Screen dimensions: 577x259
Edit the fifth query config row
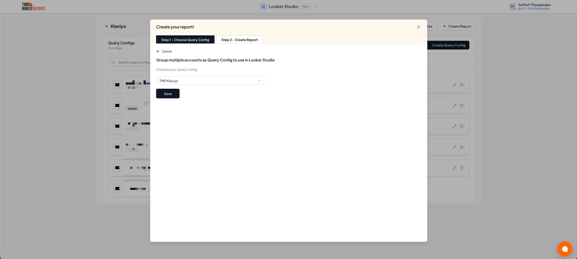(454, 168)
